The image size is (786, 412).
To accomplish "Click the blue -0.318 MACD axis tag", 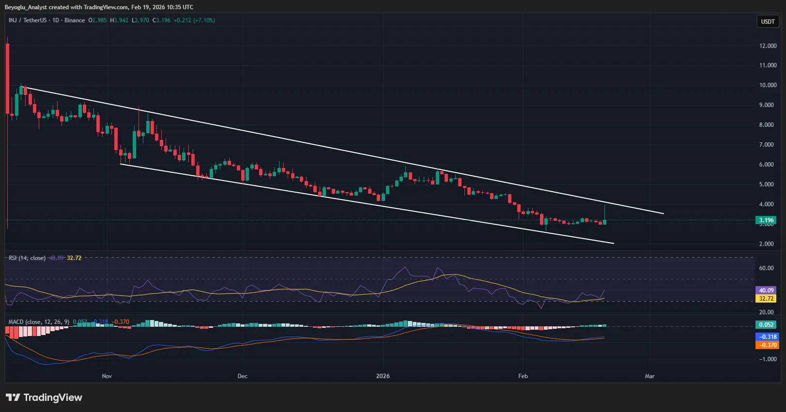I will [x=766, y=337].
